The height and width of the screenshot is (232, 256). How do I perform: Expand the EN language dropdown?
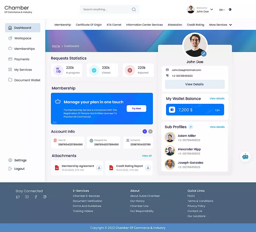pos(222,9)
